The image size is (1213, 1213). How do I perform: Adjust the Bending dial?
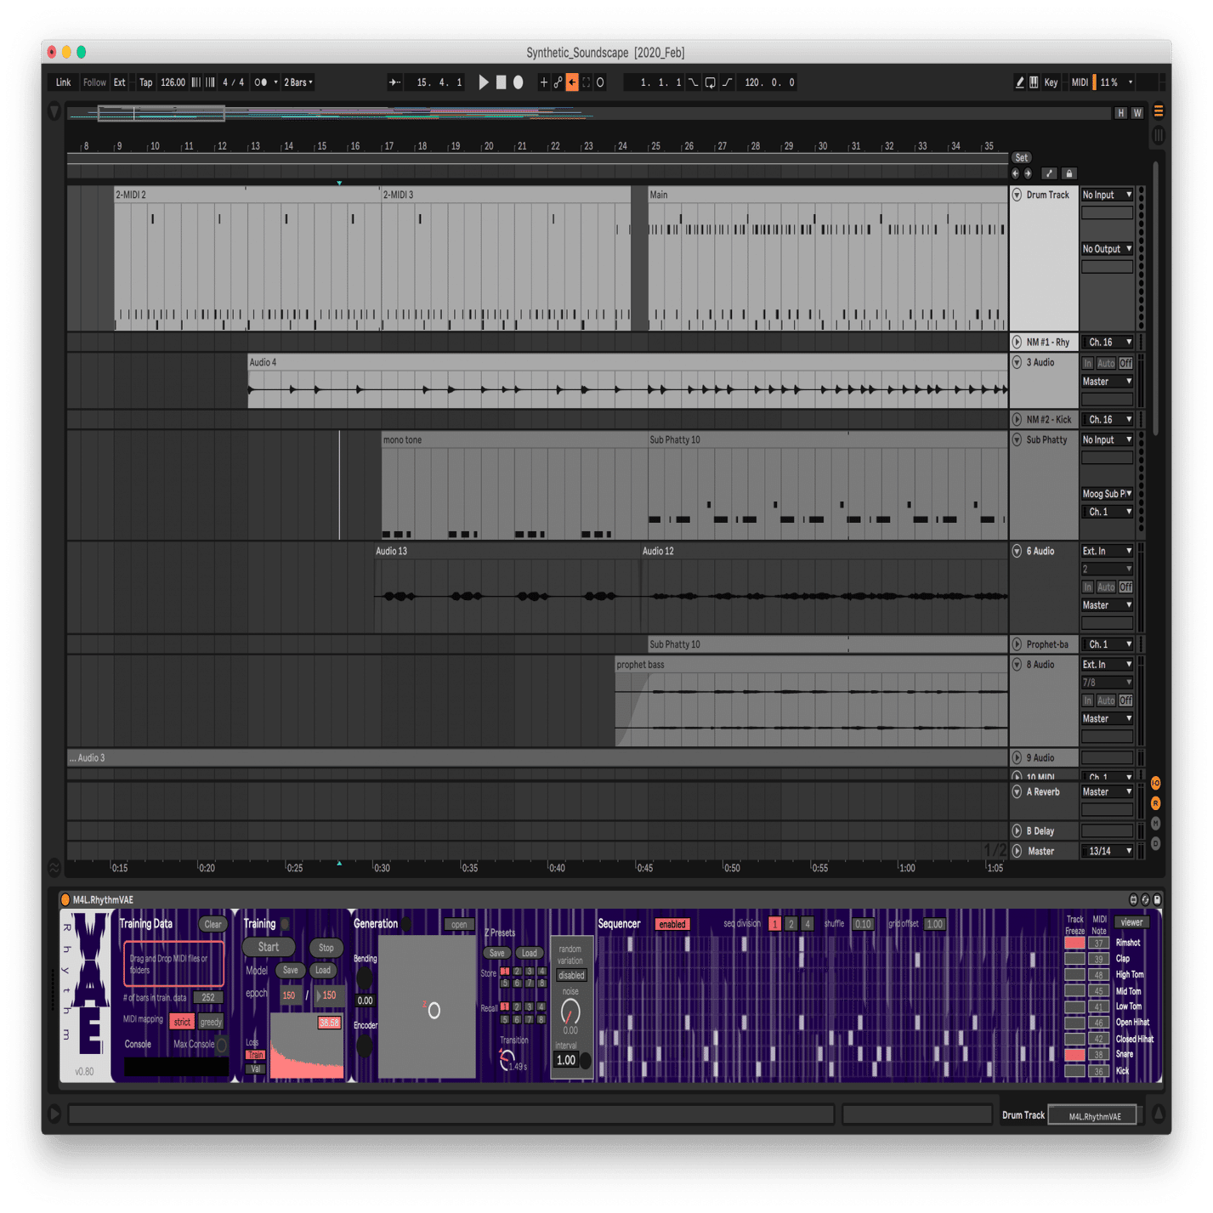(365, 978)
